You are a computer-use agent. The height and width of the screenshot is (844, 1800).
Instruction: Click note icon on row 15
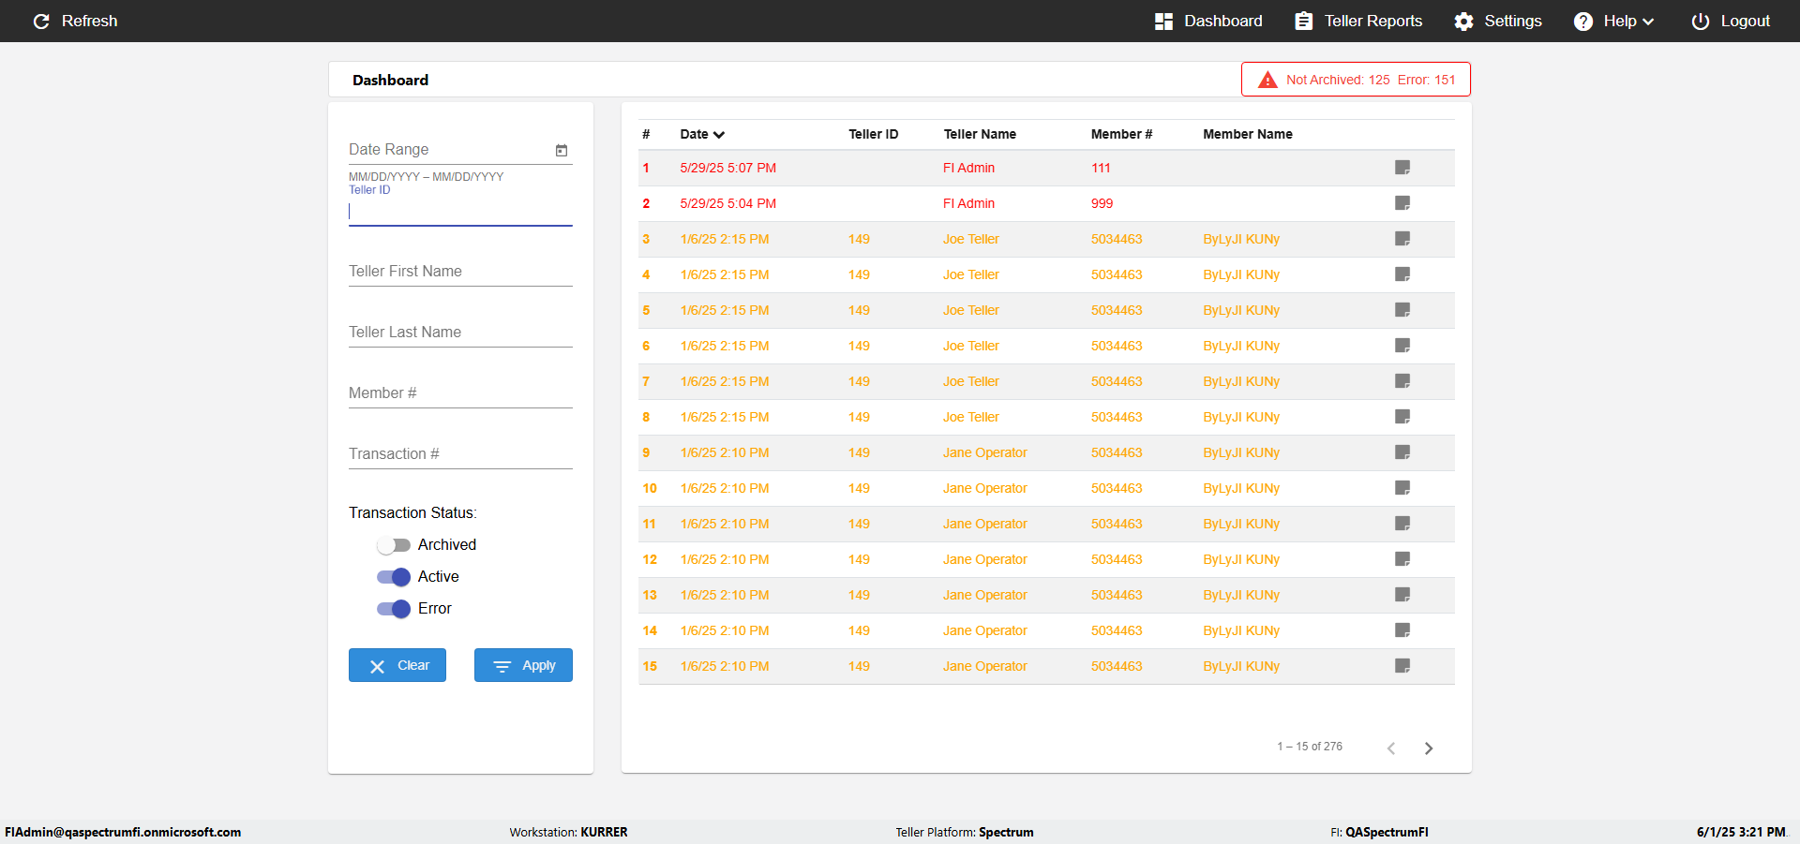[1402, 666]
